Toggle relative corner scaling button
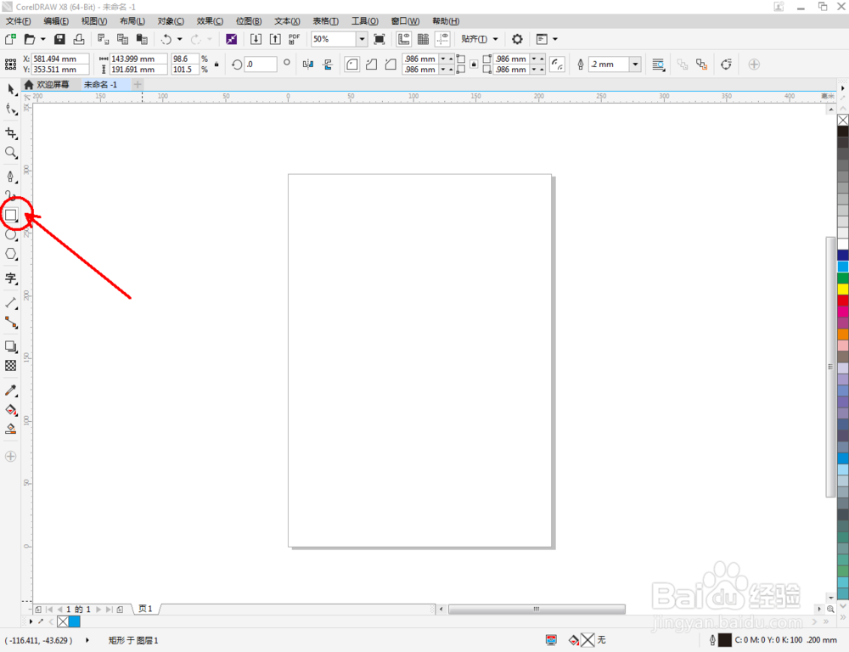The image size is (849, 652). (557, 65)
